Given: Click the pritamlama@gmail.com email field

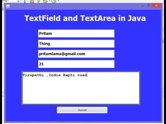Looking at the screenshot, I should pos(76,54).
